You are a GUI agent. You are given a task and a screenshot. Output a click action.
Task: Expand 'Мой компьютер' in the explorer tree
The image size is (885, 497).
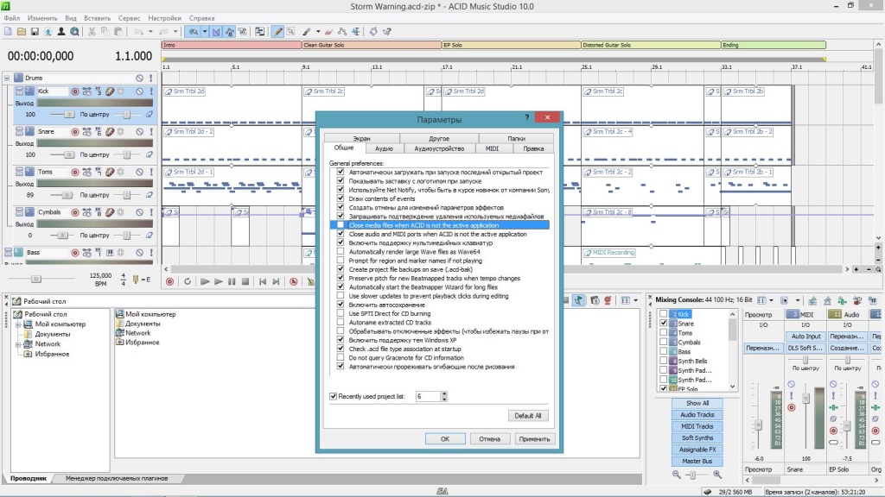click(18, 324)
